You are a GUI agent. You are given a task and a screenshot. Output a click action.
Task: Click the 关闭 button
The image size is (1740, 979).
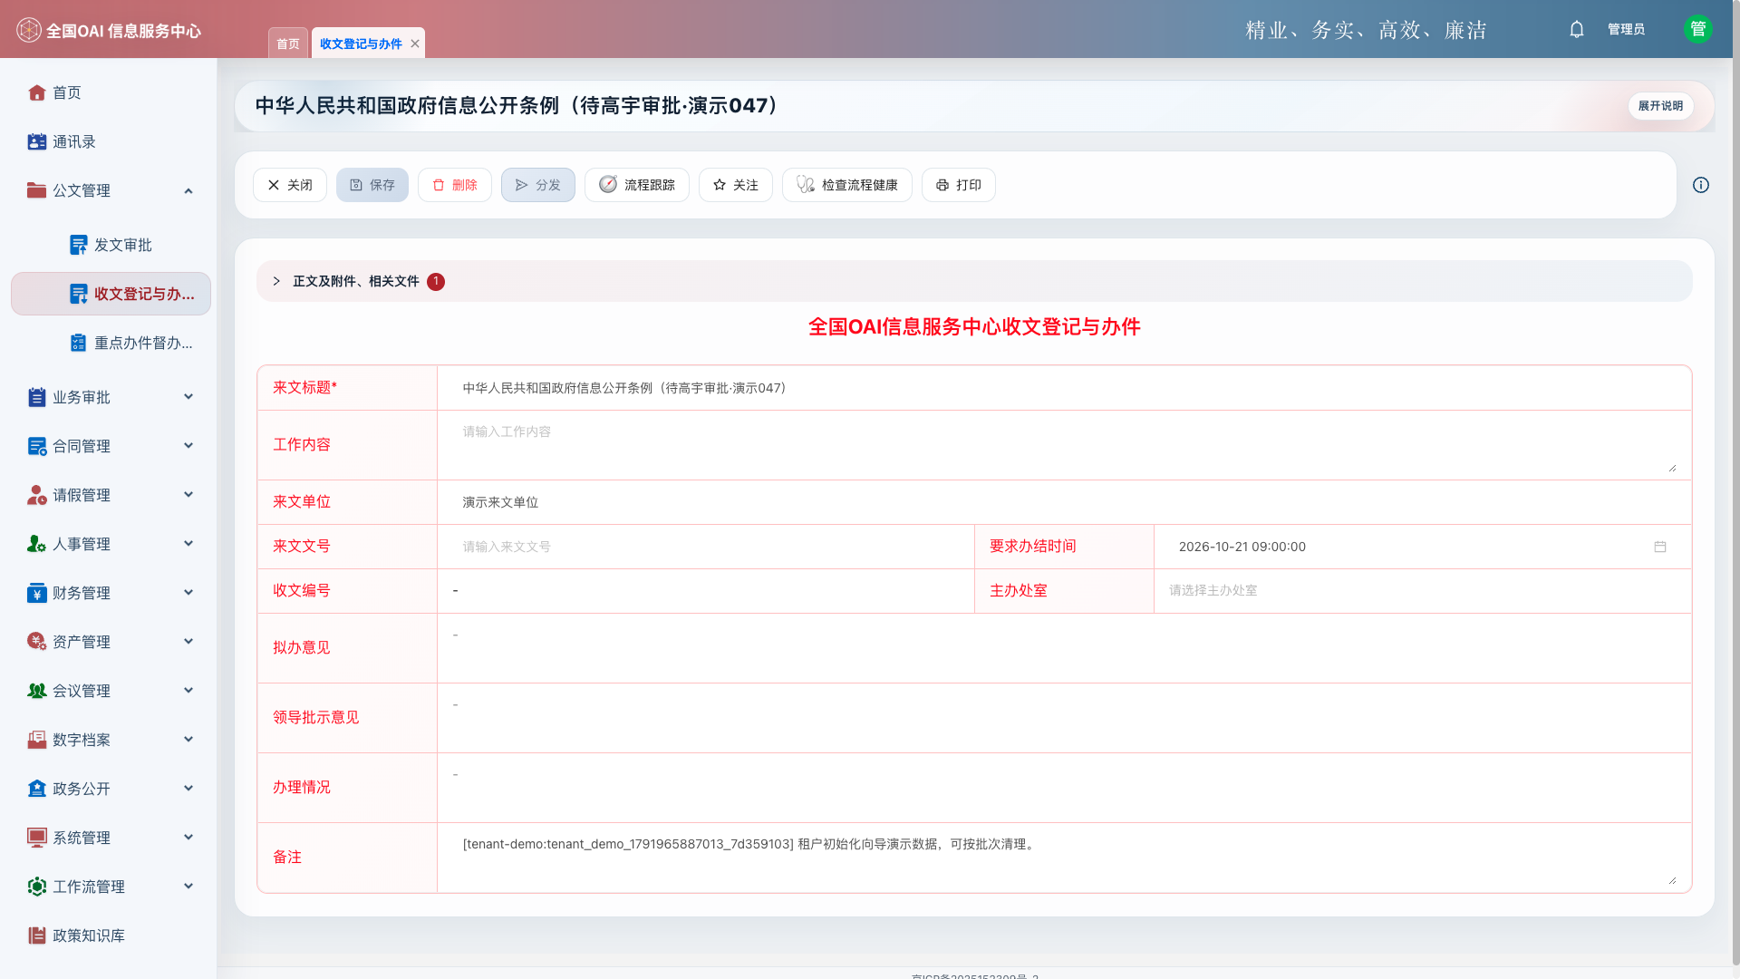pos(290,185)
